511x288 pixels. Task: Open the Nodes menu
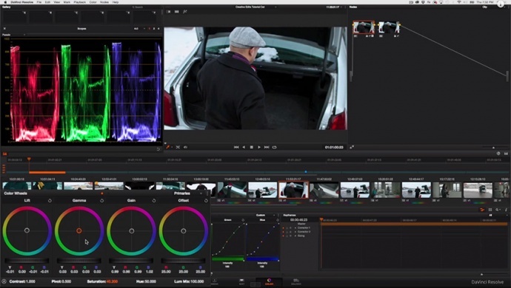pyautogui.click(x=104, y=2)
